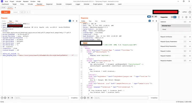192x103 pixels.
Task: Switch to the Decoder tab
Action: pyautogui.click(x=59, y=4)
